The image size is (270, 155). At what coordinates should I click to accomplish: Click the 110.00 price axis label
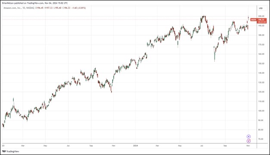point(261,101)
